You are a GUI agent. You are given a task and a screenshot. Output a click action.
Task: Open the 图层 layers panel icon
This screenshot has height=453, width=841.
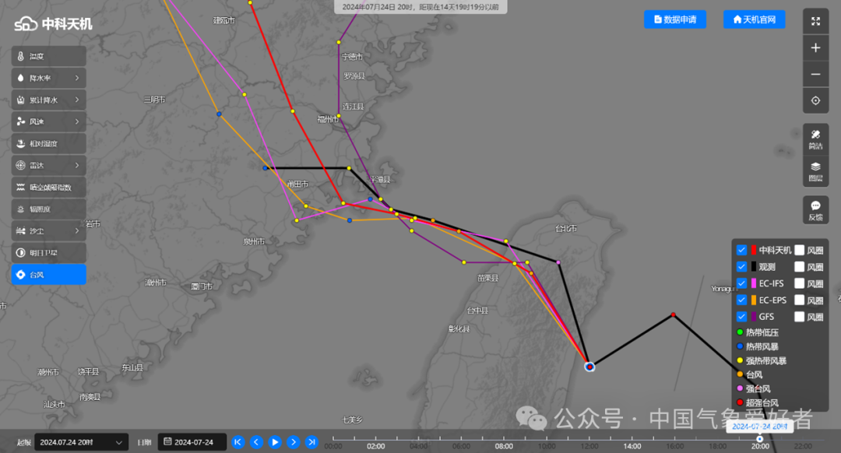(x=815, y=170)
